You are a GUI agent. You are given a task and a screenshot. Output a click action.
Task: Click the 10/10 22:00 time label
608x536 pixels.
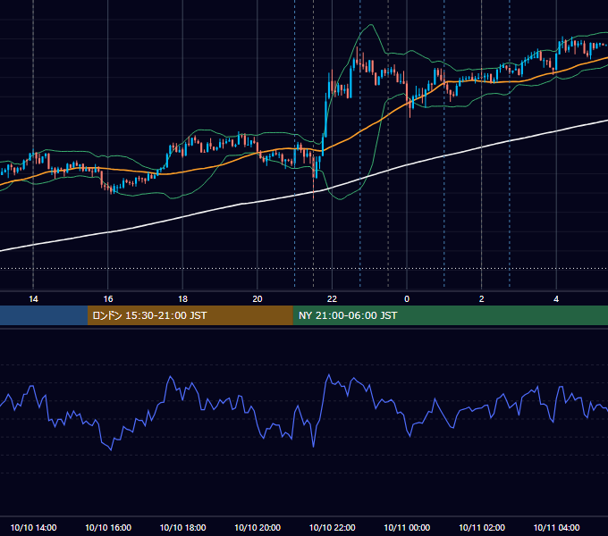tap(333, 527)
